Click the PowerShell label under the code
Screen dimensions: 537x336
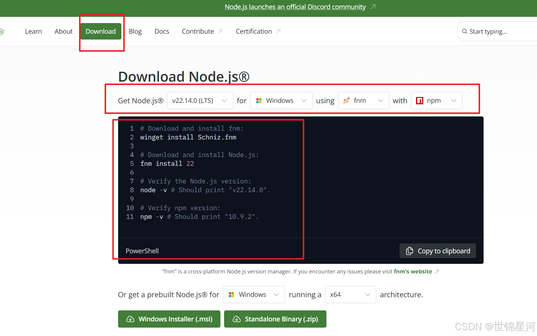pyautogui.click(x=142, y=251)
